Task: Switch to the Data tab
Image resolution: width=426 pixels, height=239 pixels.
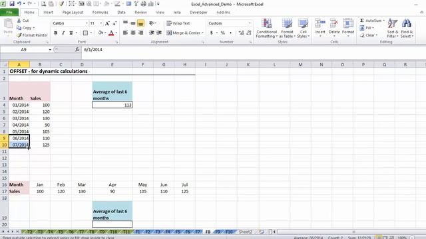Action: pyautogui.click(x=121, y=12)
